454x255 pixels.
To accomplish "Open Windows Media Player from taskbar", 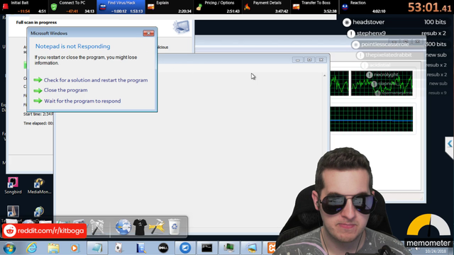I will pos(74,248).
